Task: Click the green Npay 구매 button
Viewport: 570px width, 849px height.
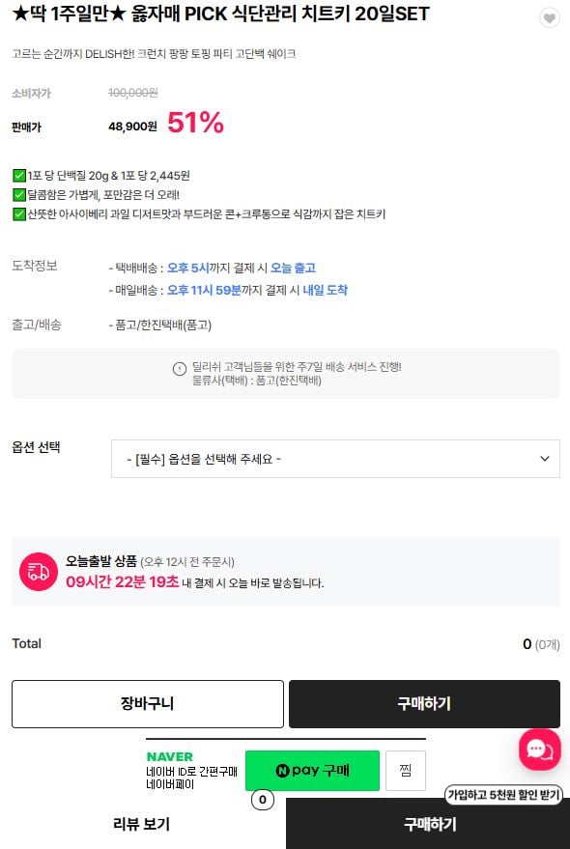Action: [x=312, y=770]
